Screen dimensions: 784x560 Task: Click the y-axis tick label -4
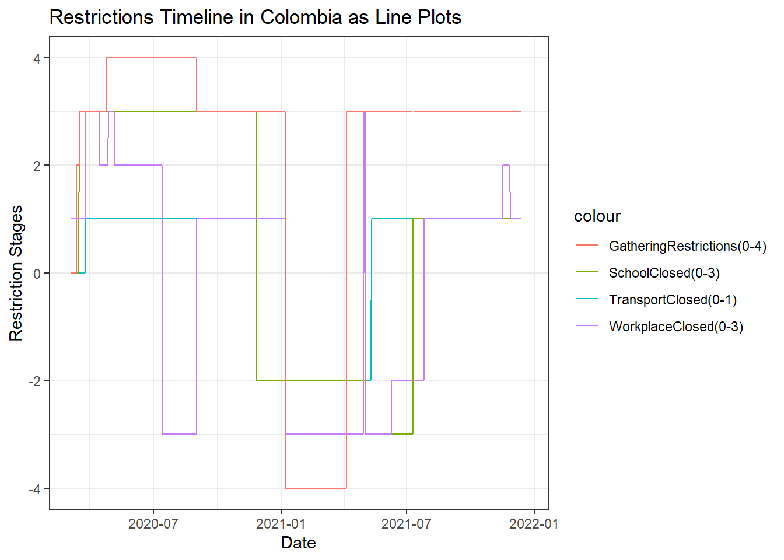pyautogui.click(x=35, y=489)
